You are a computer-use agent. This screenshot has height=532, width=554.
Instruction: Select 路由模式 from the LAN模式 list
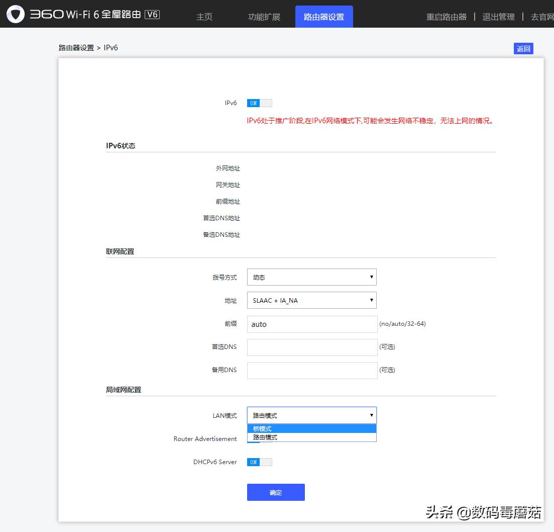311,437
